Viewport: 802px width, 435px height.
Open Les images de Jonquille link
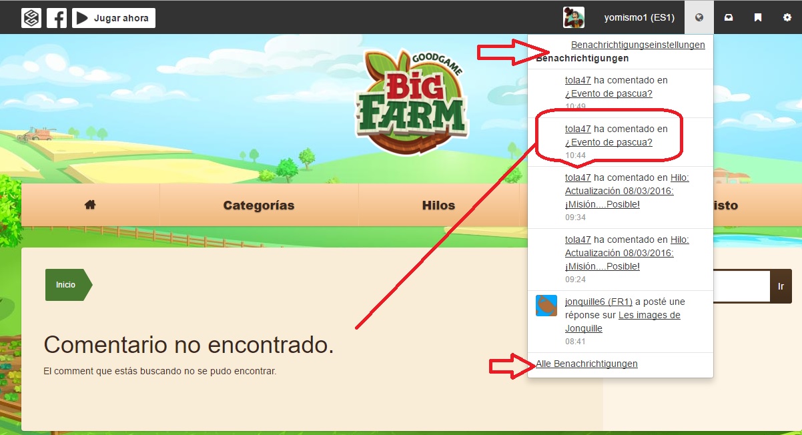(x=623, y=322)
